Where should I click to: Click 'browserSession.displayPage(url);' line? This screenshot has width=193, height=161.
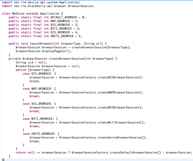coord(43,51)
